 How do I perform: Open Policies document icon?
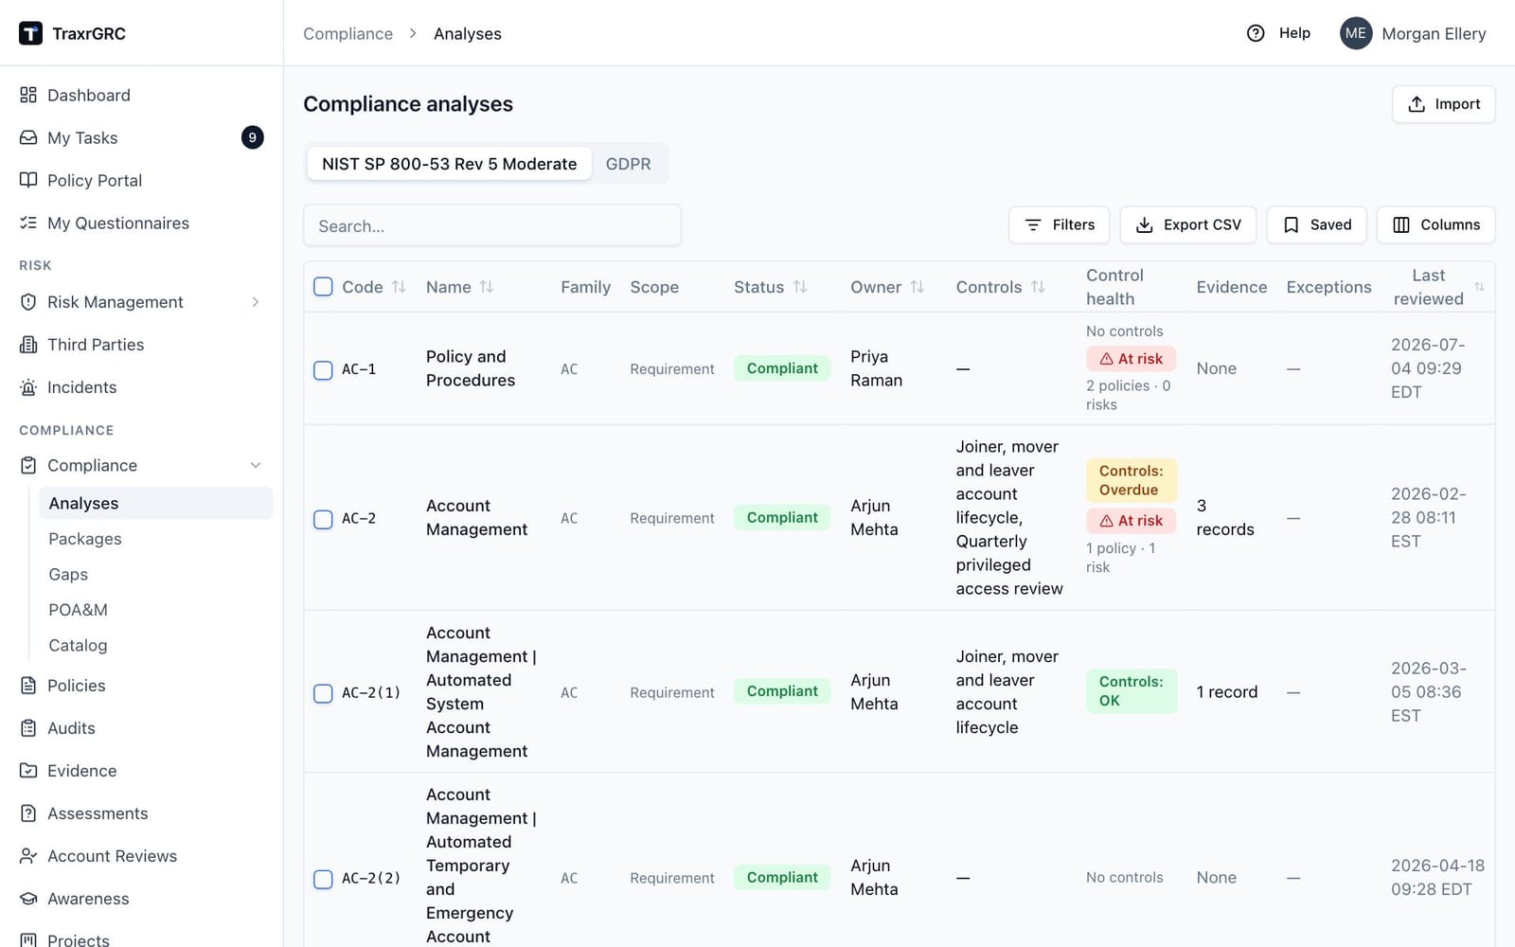coord(28,686)
